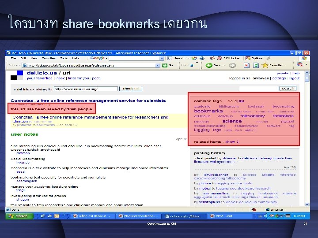Click the del.icio.us square logo

[x=17, y=75]
